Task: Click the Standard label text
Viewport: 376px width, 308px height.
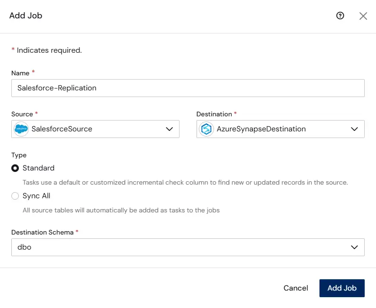Action: tap(39, 168)
